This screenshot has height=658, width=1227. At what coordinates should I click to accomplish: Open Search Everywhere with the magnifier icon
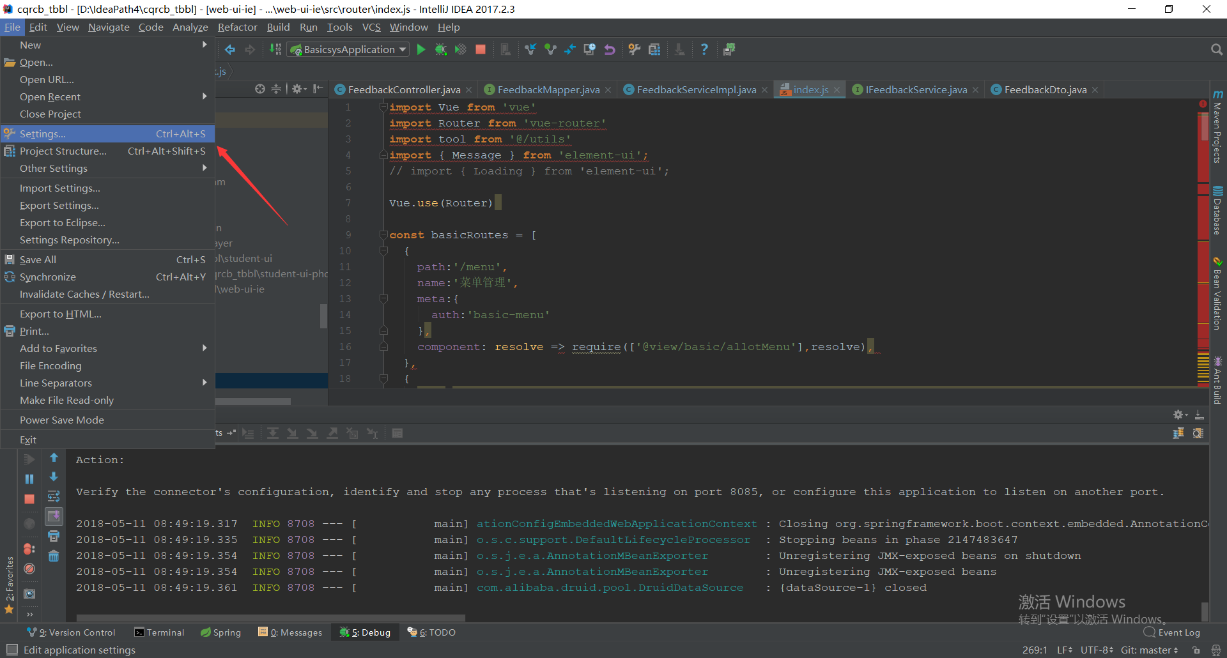[1216, 49]
